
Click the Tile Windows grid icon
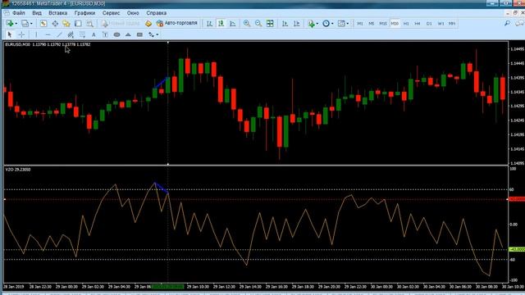click(x=270, y=24)
